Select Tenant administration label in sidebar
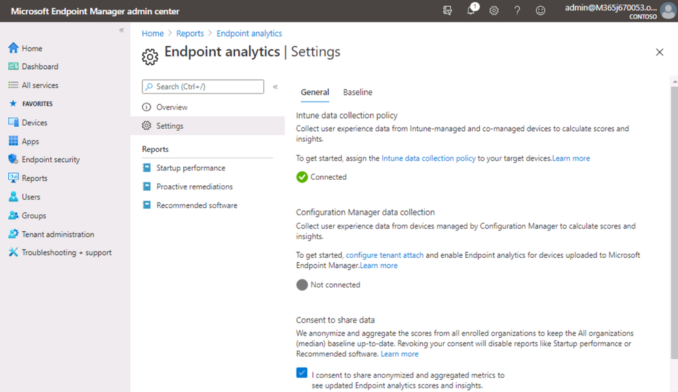Viewport: 678px width, 392px height. point(58,234)
